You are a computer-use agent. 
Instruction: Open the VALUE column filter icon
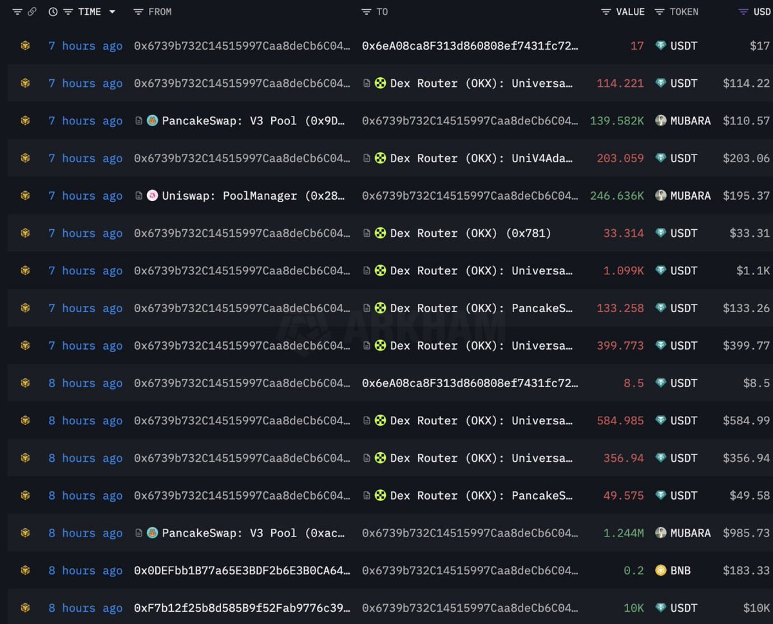pos(606,12)
